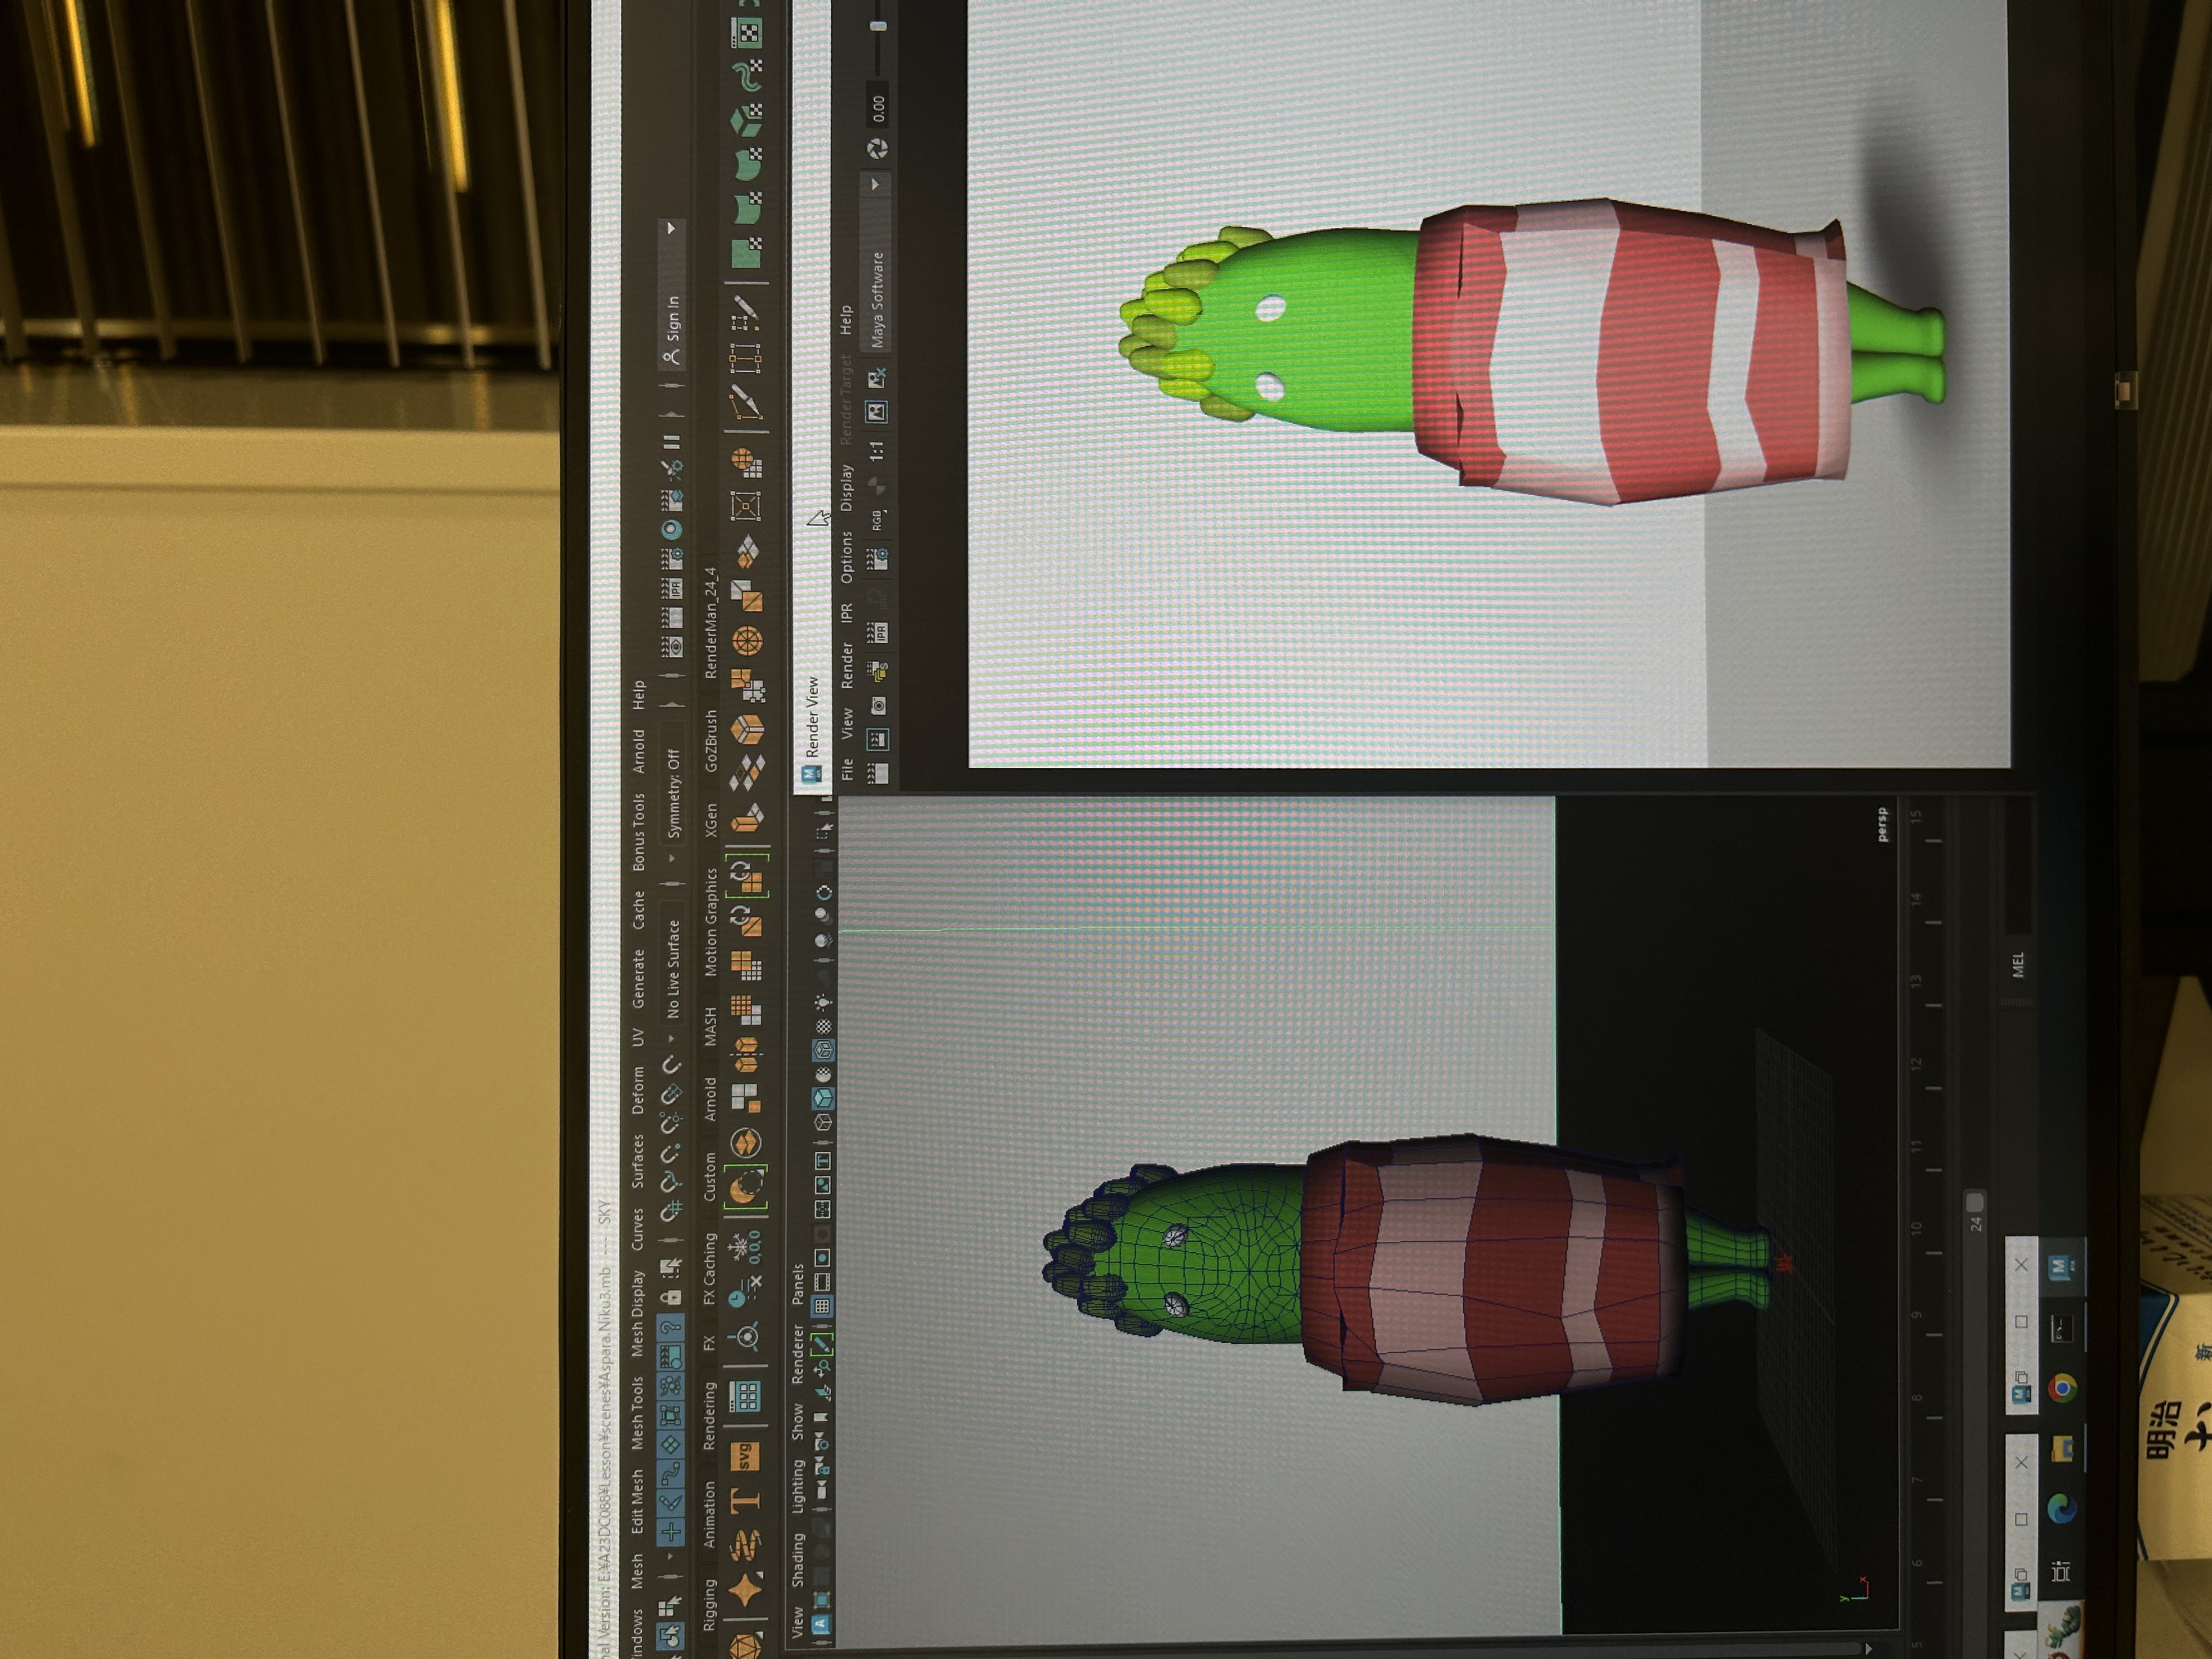Click the keep image icon in Render View
This screenshot has height=1659, width=2212.
[x=877, y=411]
